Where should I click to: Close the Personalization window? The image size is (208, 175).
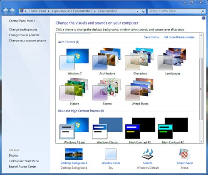(x=201, y=2)
